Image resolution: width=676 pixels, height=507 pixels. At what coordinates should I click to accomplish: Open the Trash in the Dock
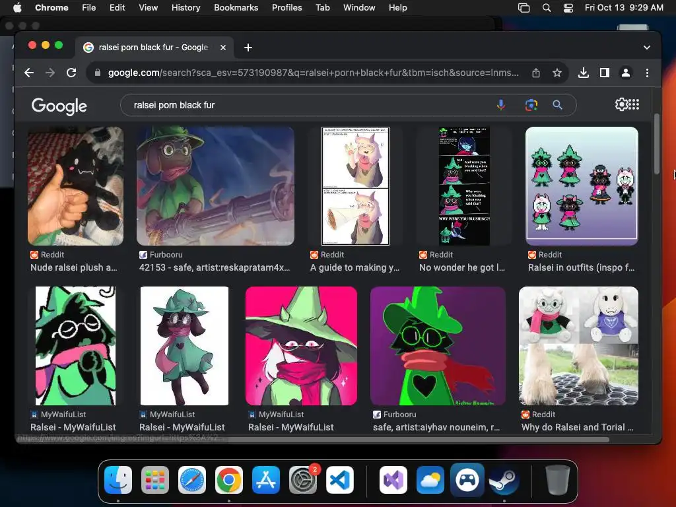click(x=557, y=480)
